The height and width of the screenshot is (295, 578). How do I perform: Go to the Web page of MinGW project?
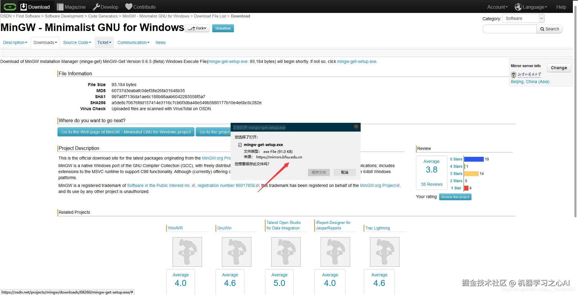point(126,132)
